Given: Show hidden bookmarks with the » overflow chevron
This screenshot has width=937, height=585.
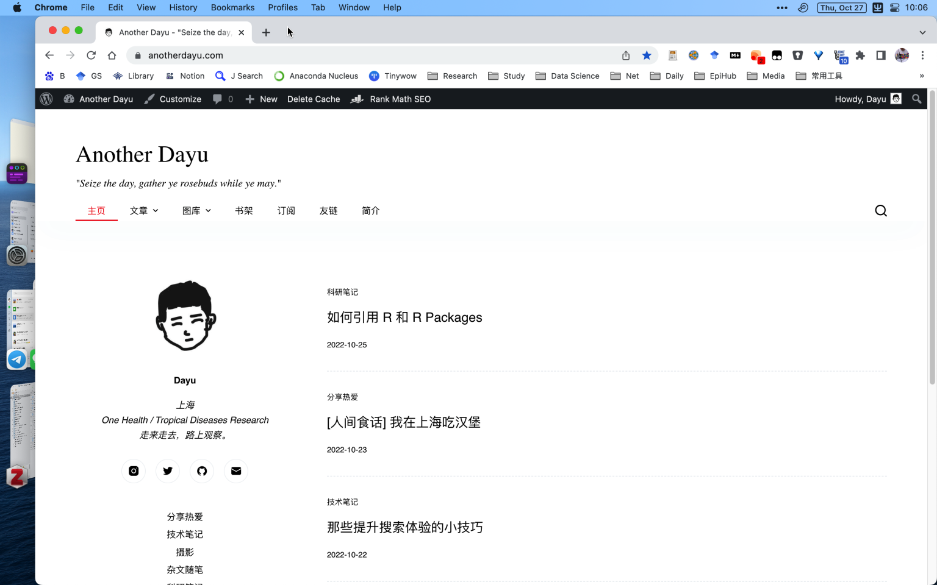Looking at the screenshot, I should (x=922, y=76).
